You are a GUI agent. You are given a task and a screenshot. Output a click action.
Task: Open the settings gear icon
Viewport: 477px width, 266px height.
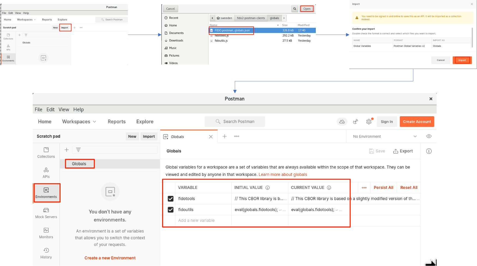(369, 122)
